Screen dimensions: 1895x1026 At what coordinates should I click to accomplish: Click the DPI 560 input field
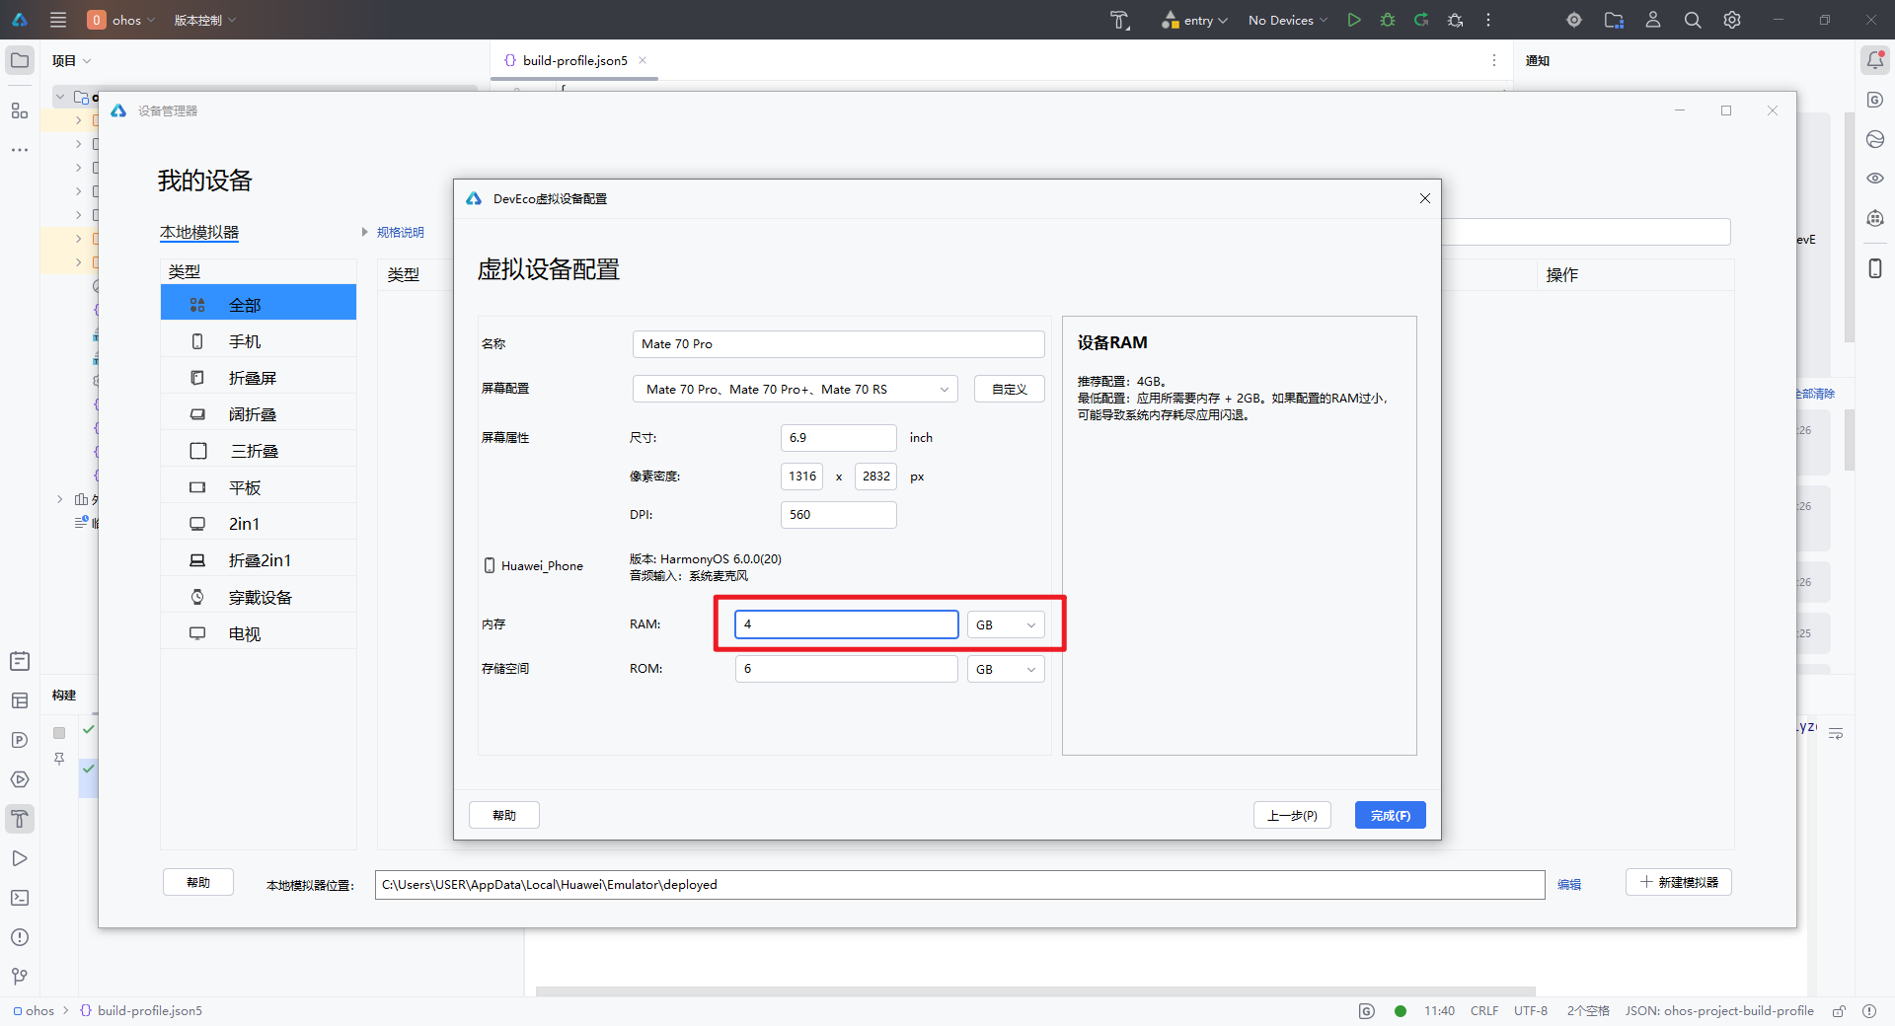coord(839,515)
